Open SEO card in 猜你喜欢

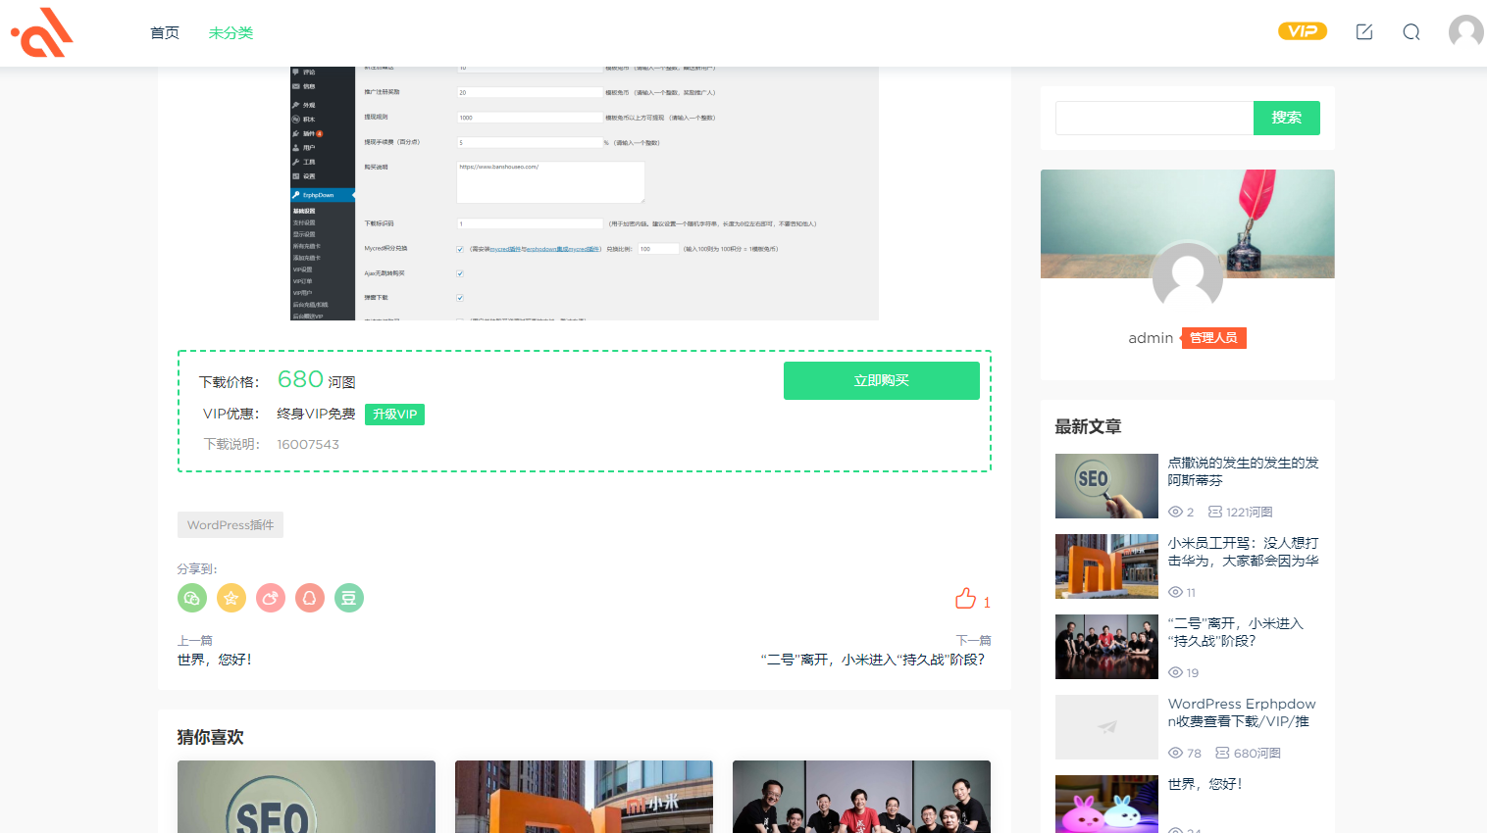pyautogui.click(x=306, y=797)
